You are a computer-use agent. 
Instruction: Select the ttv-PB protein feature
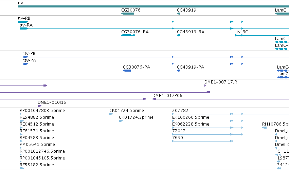coord(156,57)
